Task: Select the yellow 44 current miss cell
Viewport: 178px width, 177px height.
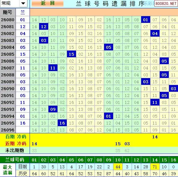Action: coord(118,167)
